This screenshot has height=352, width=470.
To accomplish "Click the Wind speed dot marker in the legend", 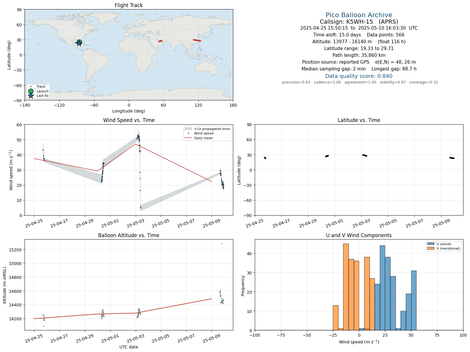I will pyautogui.click(x=188, y=134).
